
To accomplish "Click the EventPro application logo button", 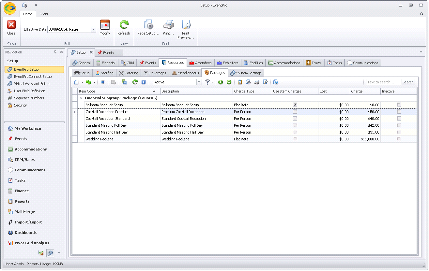I will pyautogui.click(x=10, y=8).
